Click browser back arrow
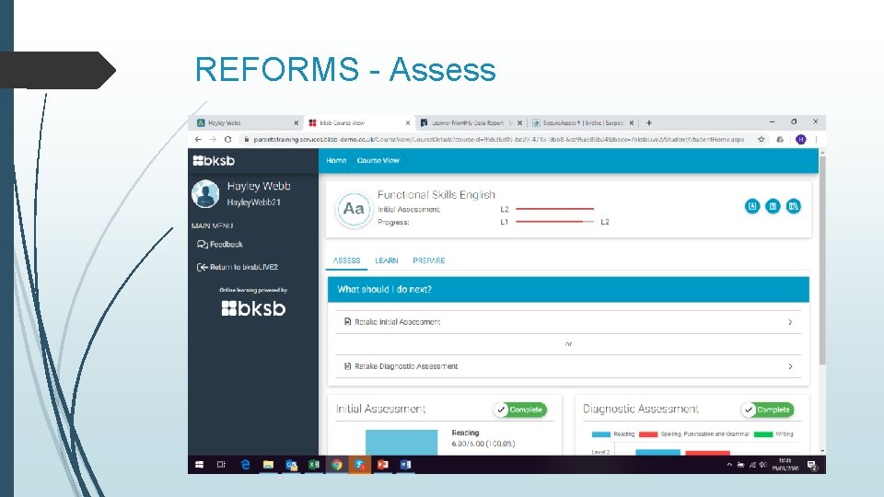This screenshot has width=884, height=497. [x=198, y=139]
